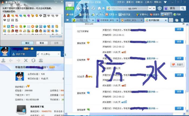The image size is (189, 116).
Task: Open the tab list icon beside plus
Action: 177,20
